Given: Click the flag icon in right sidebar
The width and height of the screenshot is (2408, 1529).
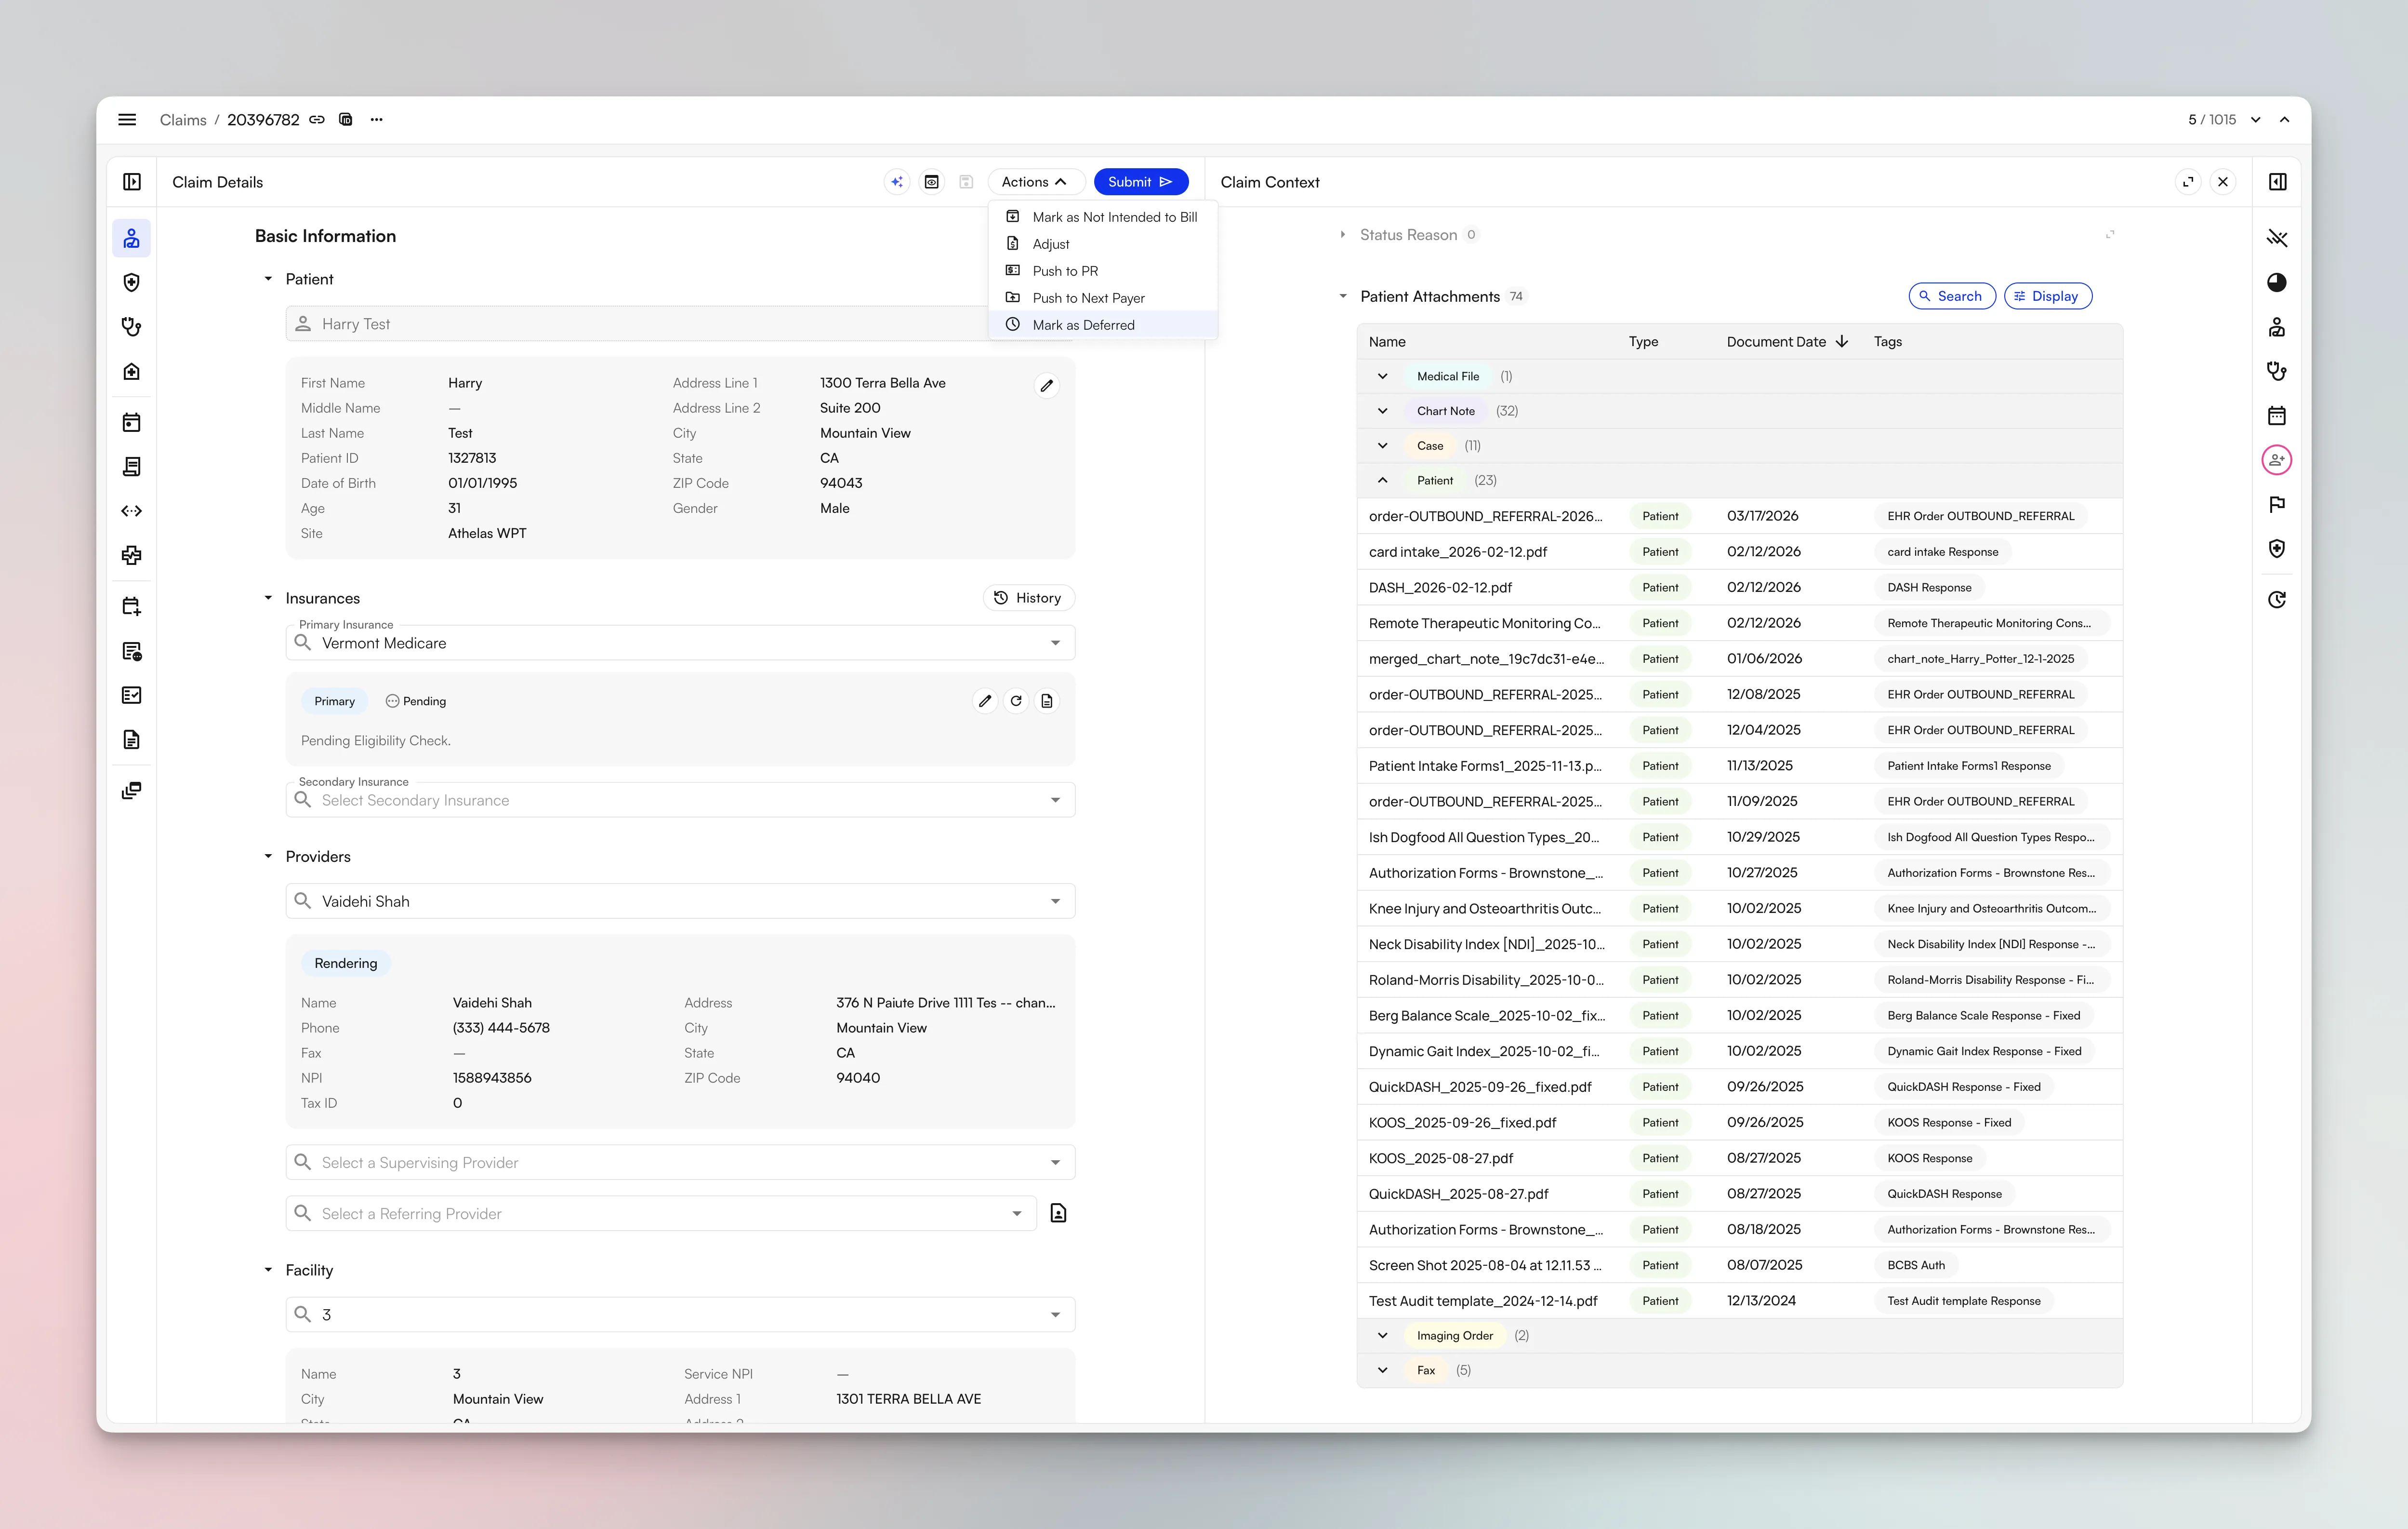Looking at the screenshot, I should pyautogui.click(x=2277, y=504).
